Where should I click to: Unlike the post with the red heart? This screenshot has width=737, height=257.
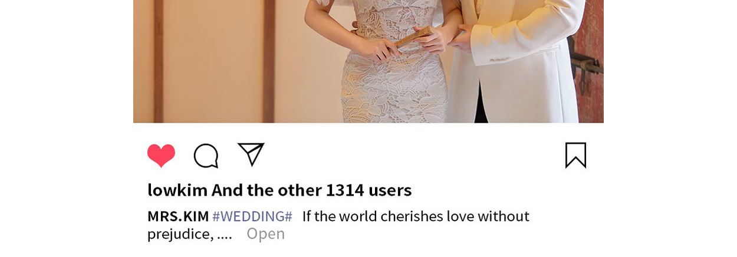click(161, 156)
